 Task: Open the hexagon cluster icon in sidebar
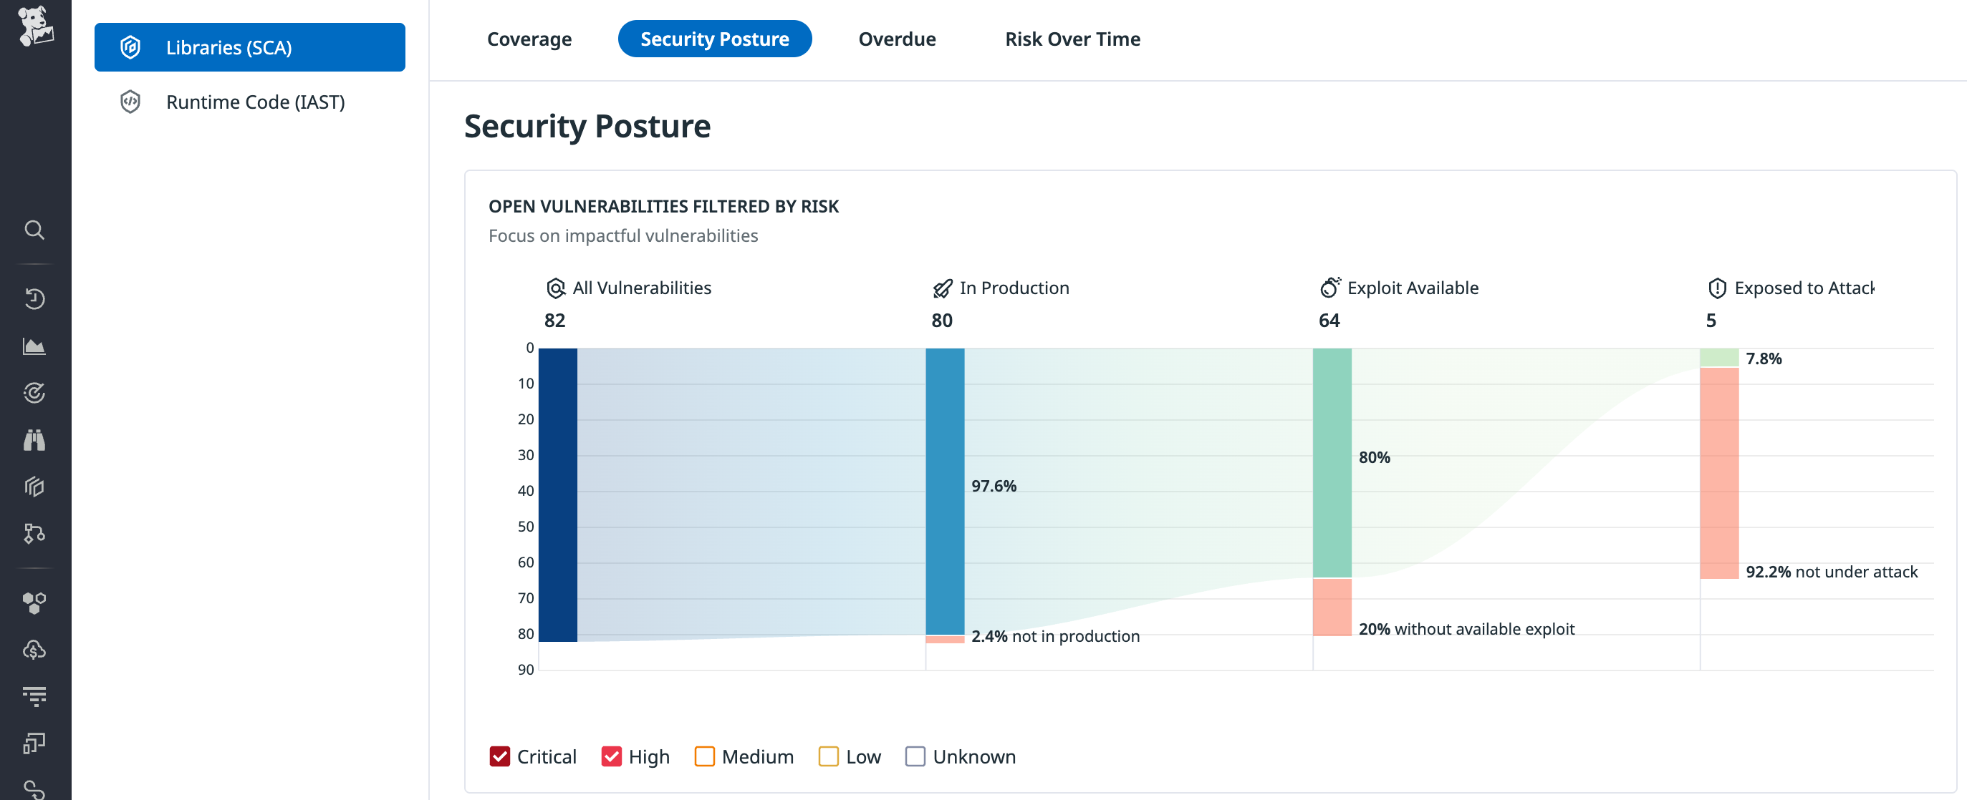pos(35,603)
